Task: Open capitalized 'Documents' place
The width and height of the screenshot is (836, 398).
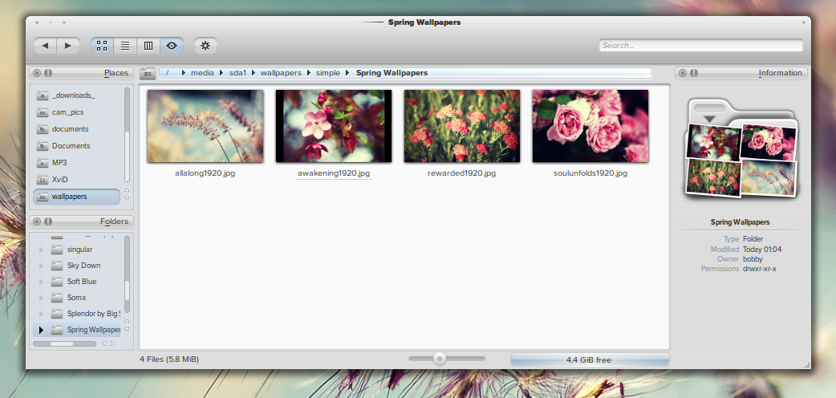Action: (77, 146)
